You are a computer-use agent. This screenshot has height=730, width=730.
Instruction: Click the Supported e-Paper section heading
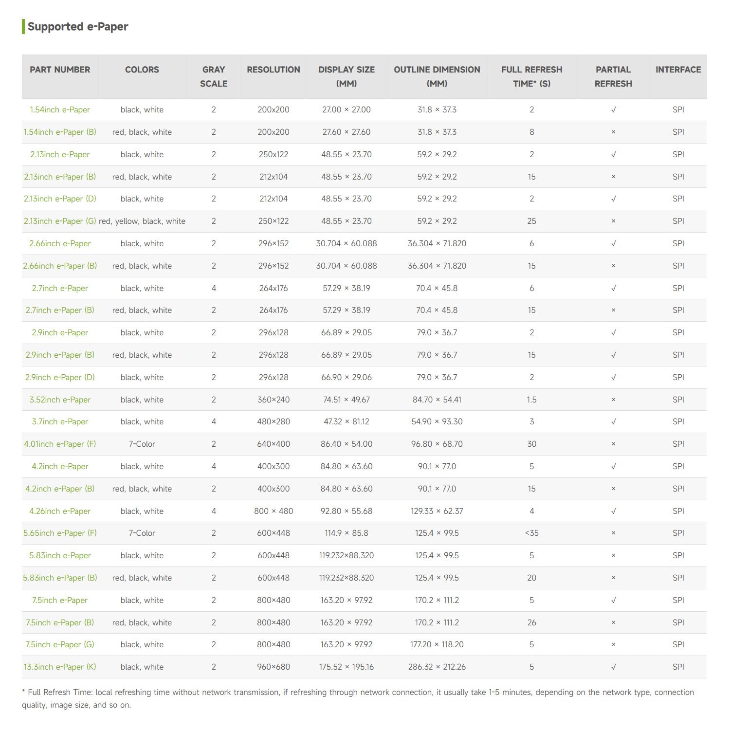78,27
